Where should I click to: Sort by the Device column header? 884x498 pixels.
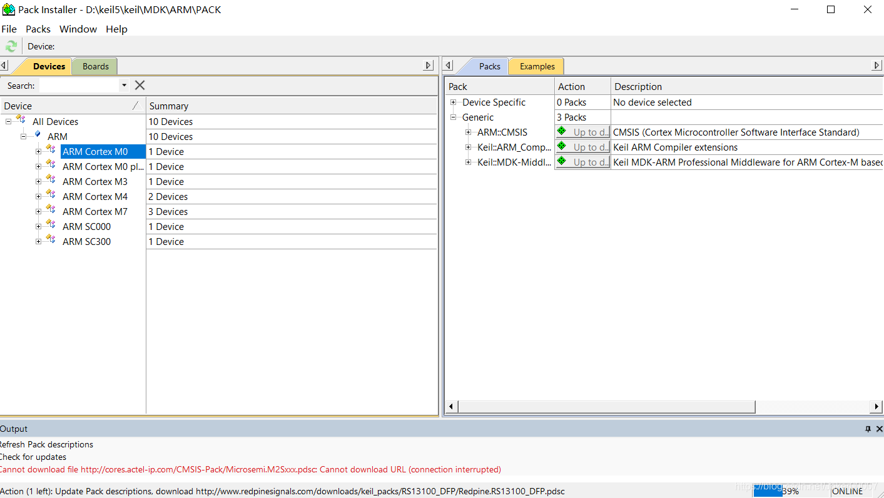(x=73, y=106)
